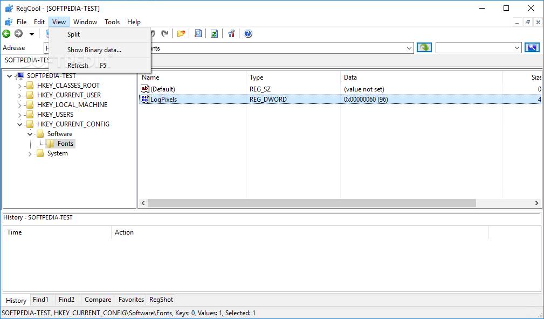The height and width of the screenshot is (319, 544).
Task: Click the search text input field
Action: 474,48
